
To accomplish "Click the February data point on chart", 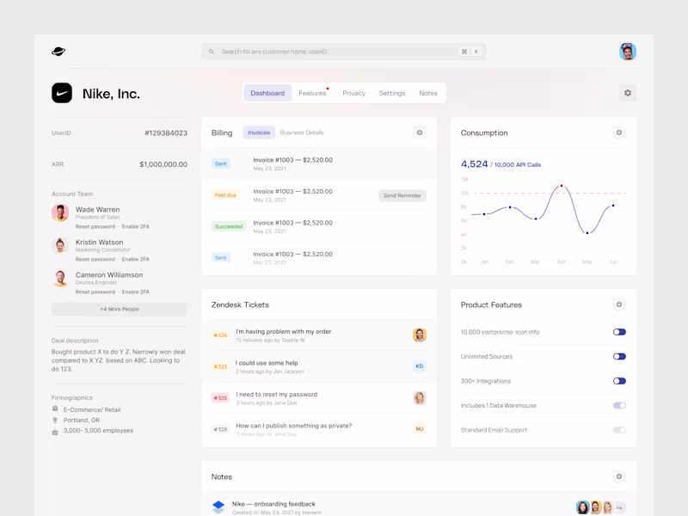I will (x=509, y=207).
